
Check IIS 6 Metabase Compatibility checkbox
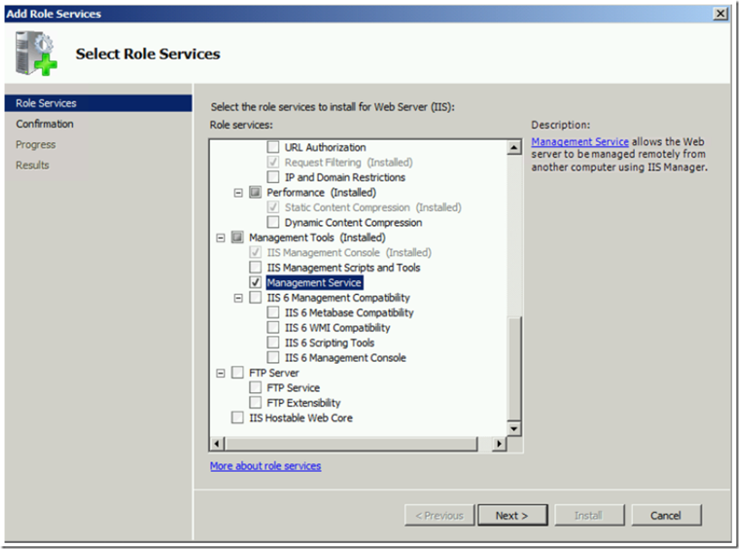pos(273,312)
